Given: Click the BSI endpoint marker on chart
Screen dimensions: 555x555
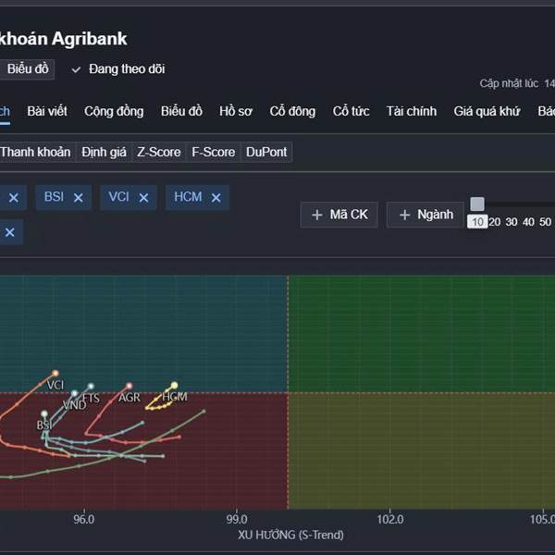Looking at the screenshot, I should [43, 413].
